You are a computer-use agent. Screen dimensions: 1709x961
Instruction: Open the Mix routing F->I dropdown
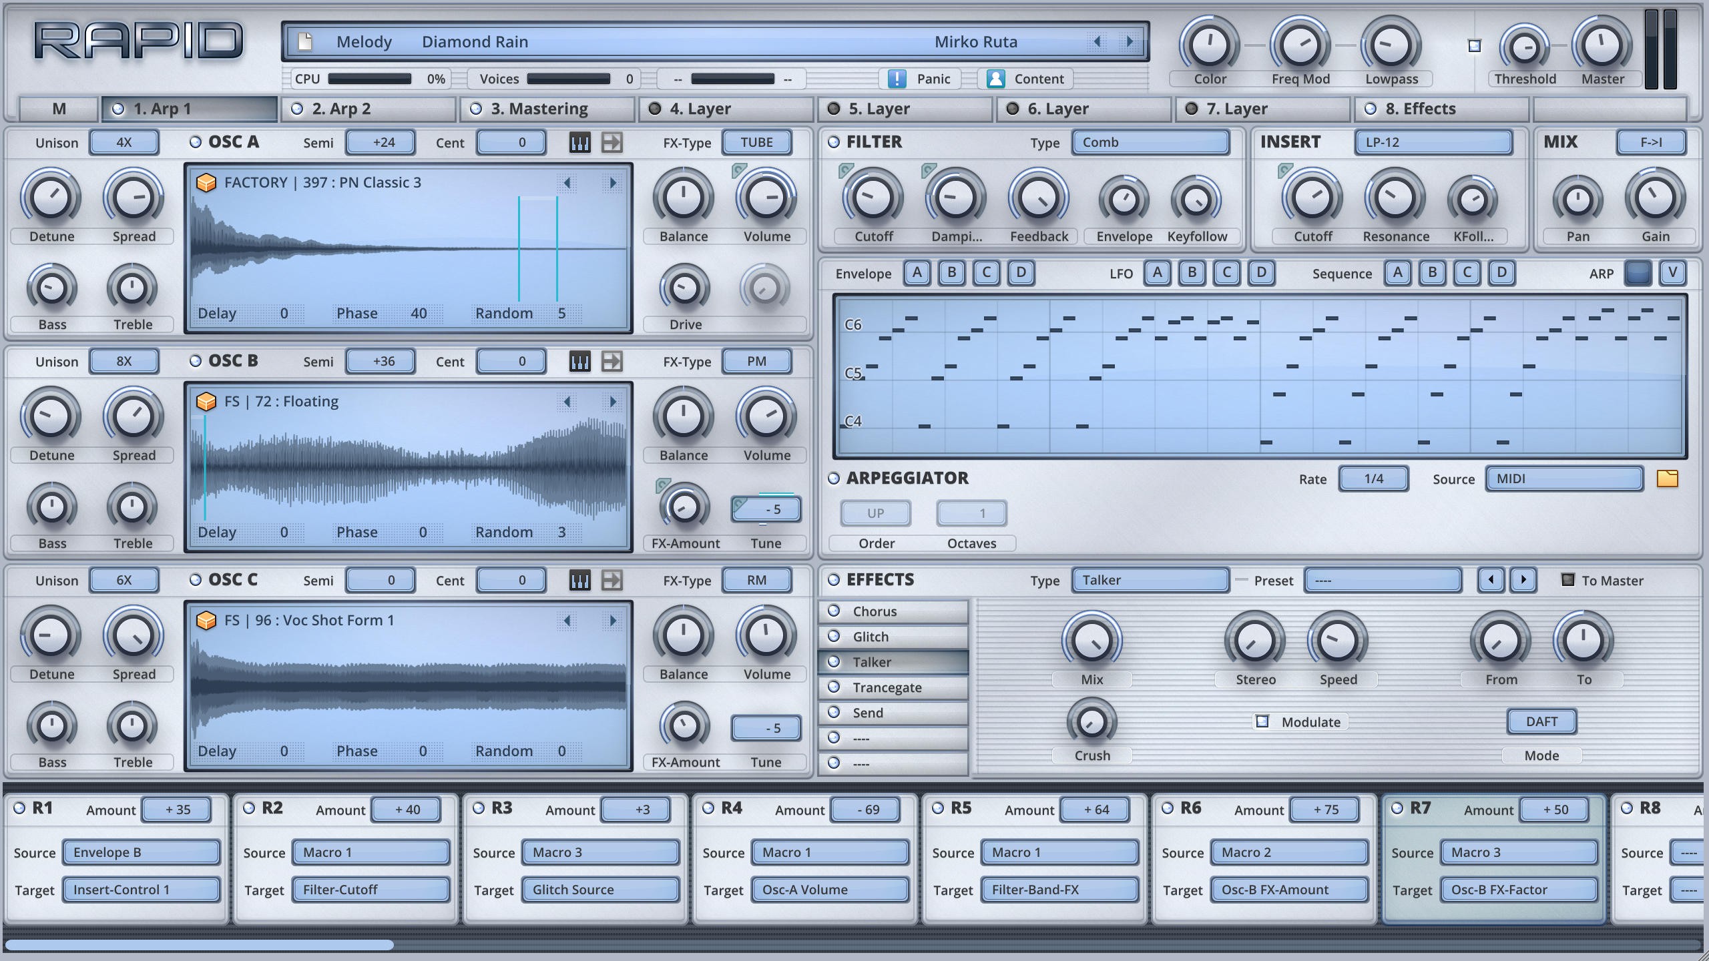1651,142
